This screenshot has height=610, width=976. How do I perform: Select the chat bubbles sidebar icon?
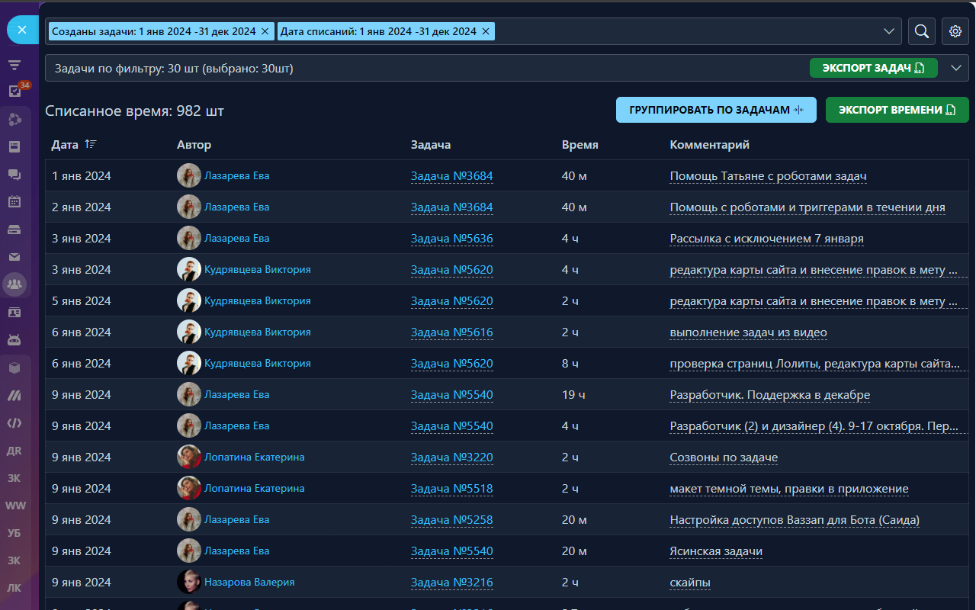14,175
